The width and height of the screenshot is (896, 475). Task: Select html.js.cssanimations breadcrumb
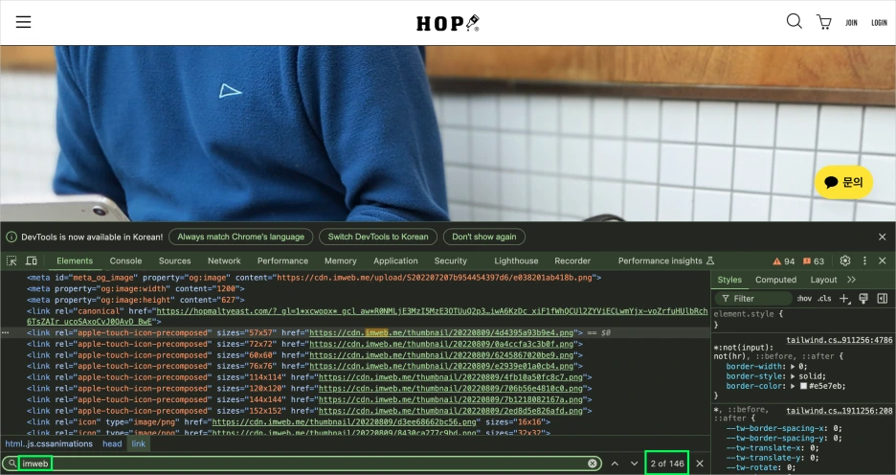[x=49, y=443]
